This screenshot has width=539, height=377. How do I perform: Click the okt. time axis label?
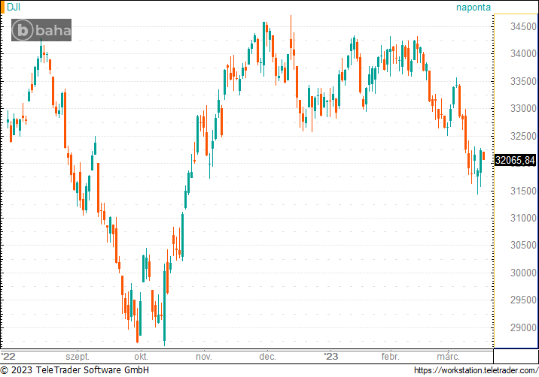click(x=140, y=357)
